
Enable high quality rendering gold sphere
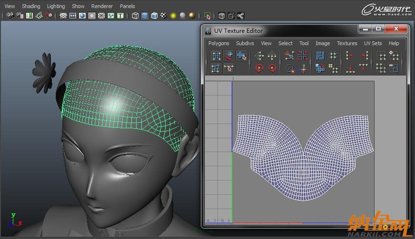pyautogui.click(x=192, y=16)
